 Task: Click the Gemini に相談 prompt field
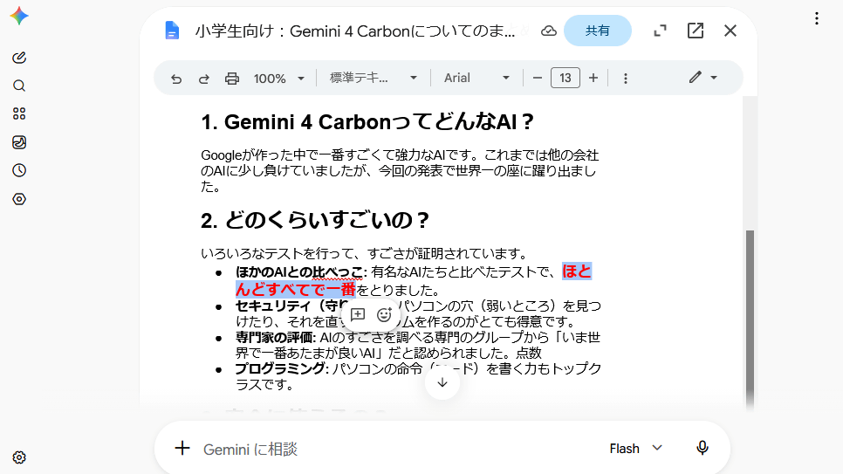tap(398, 449)
